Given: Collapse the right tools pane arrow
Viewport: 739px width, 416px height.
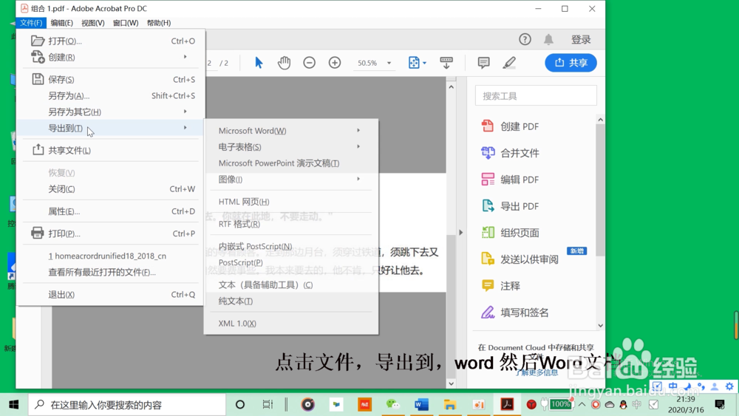Looking at the screenshot, I should click(x=461, y=232).
